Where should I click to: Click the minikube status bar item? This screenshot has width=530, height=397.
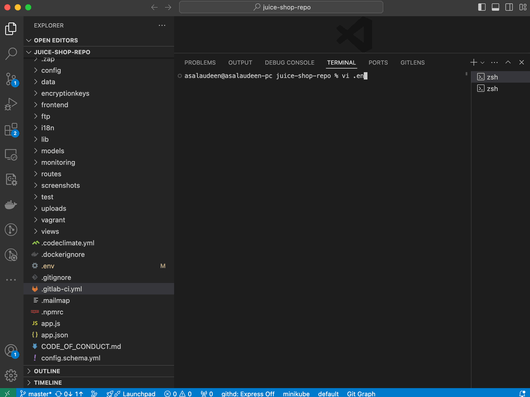(296, 393)
